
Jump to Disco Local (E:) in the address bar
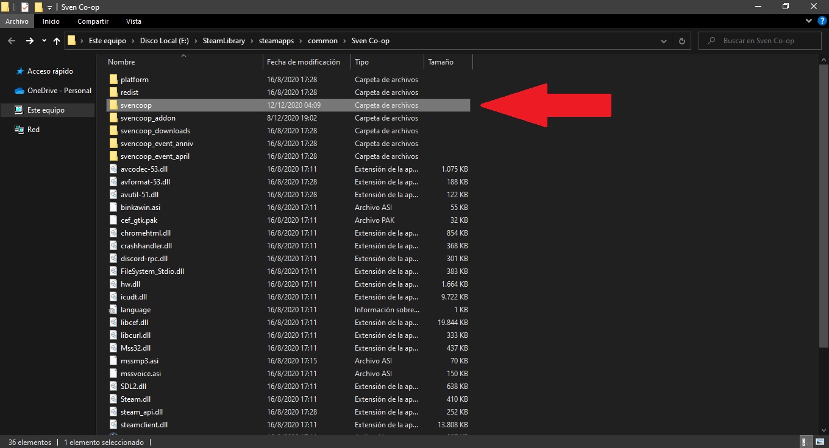tap(164, 41)
